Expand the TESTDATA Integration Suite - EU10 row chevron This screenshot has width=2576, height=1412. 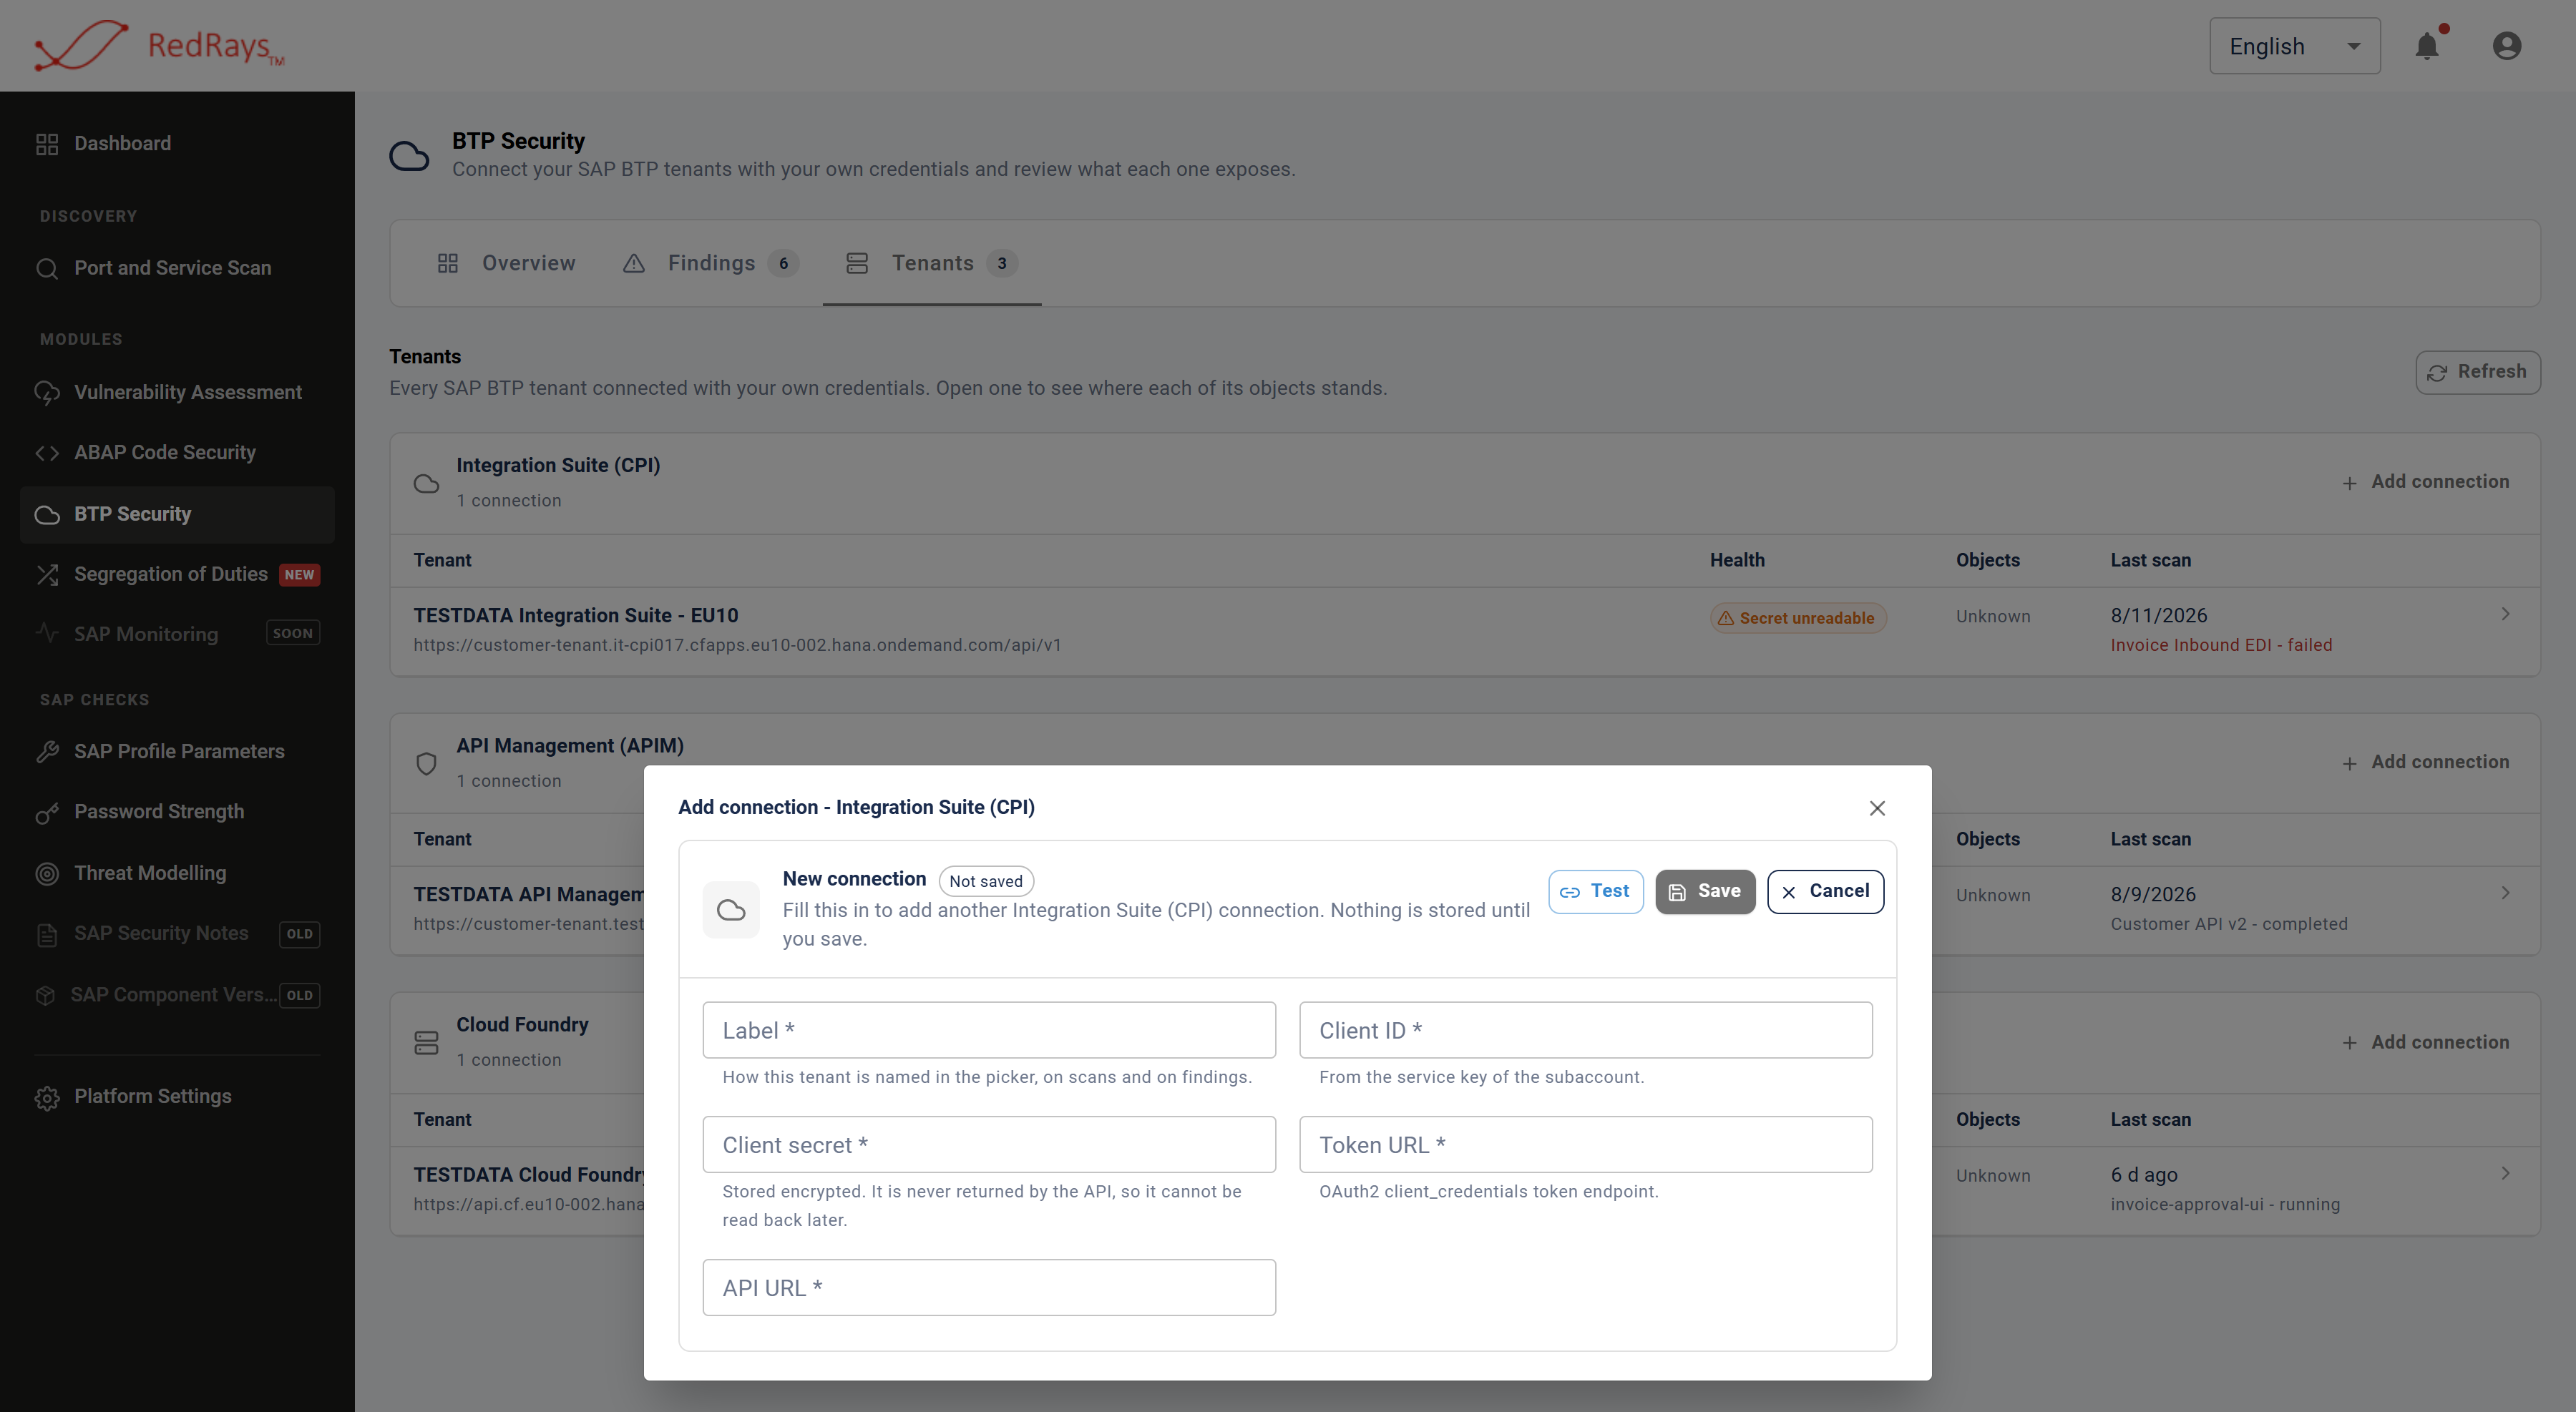[x=2505, y=614]
